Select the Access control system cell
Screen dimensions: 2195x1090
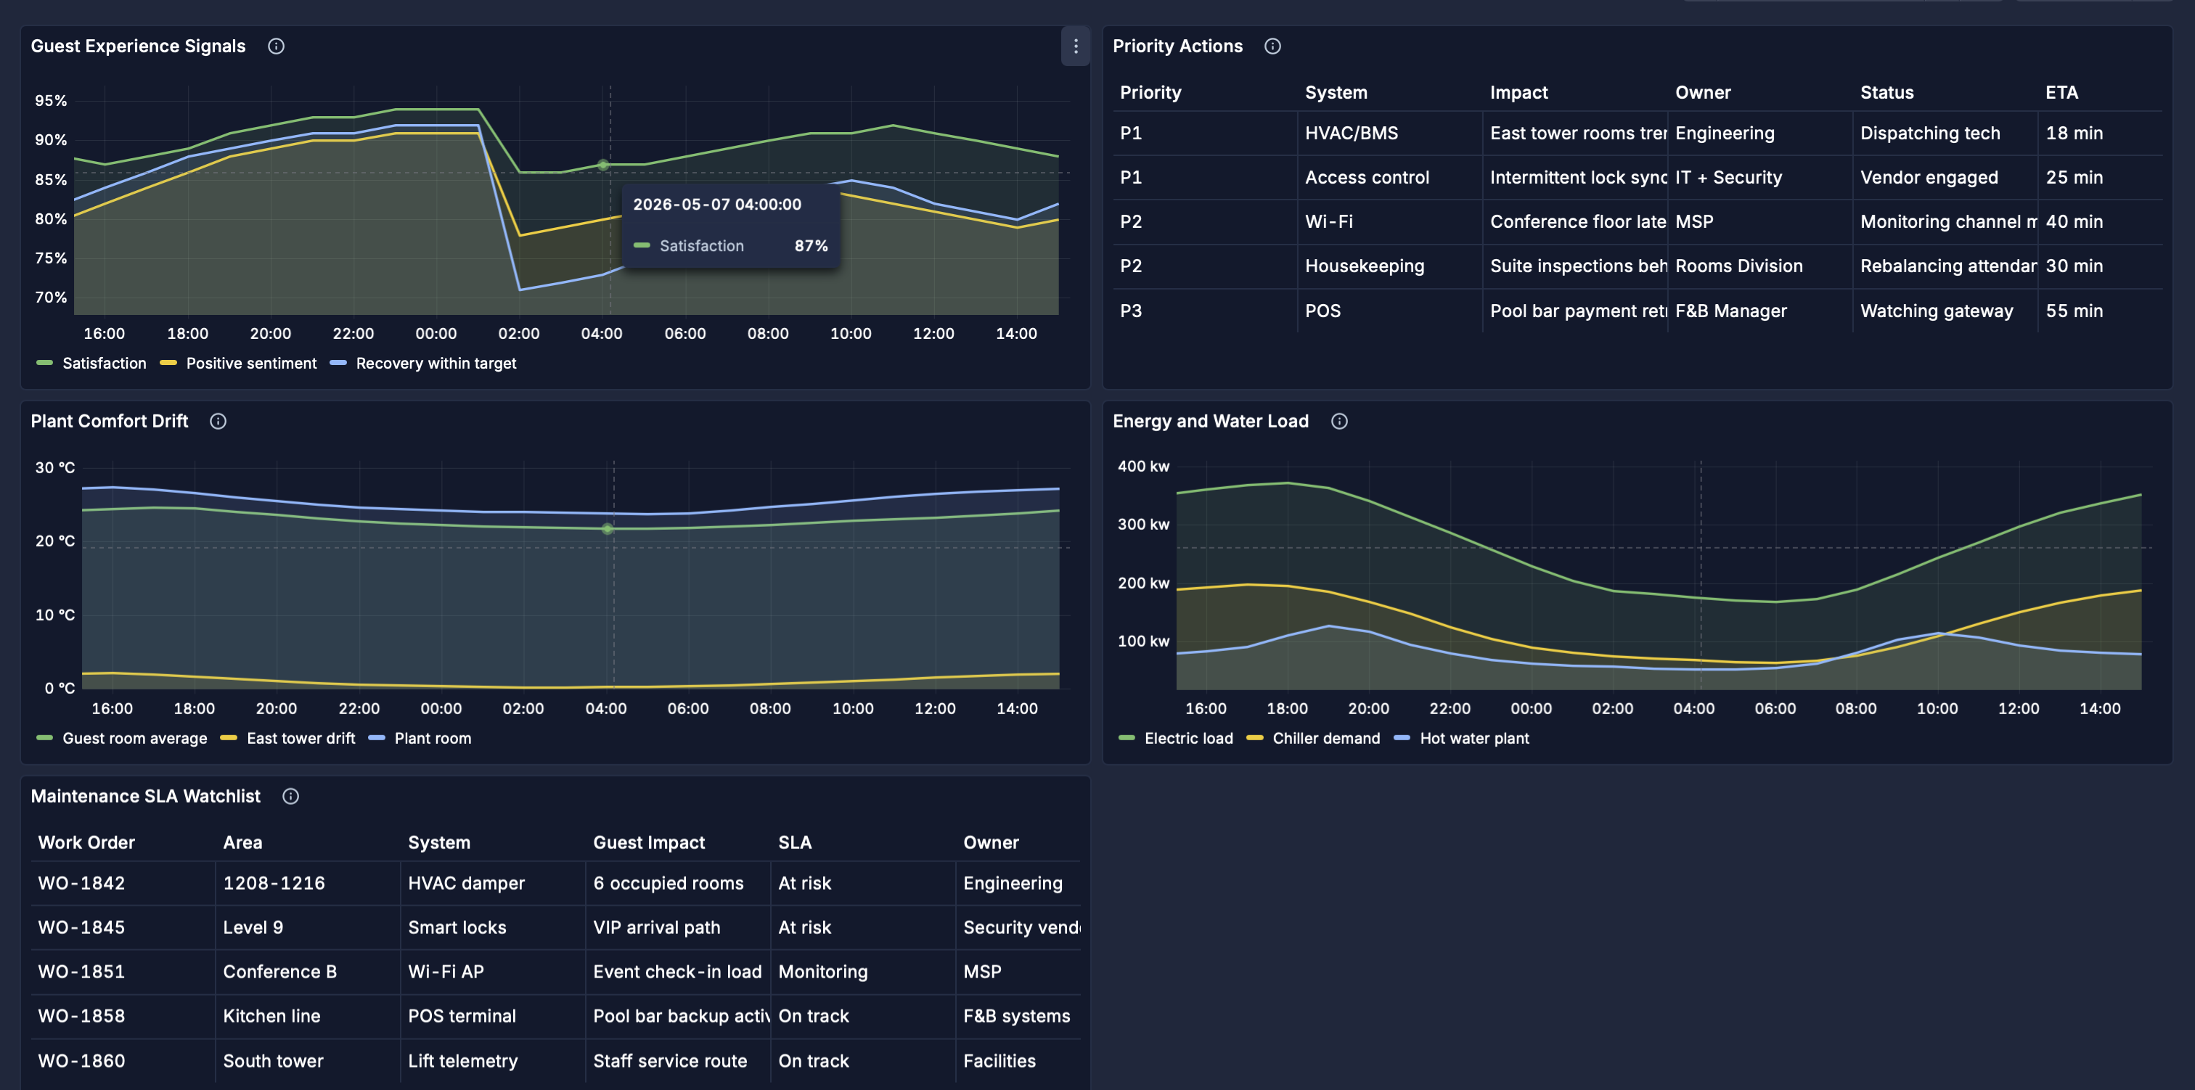coord(1389,177)
